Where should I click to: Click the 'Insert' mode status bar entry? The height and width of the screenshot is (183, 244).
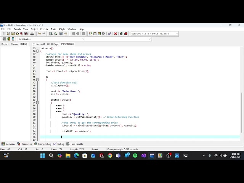tap(95, 149)
